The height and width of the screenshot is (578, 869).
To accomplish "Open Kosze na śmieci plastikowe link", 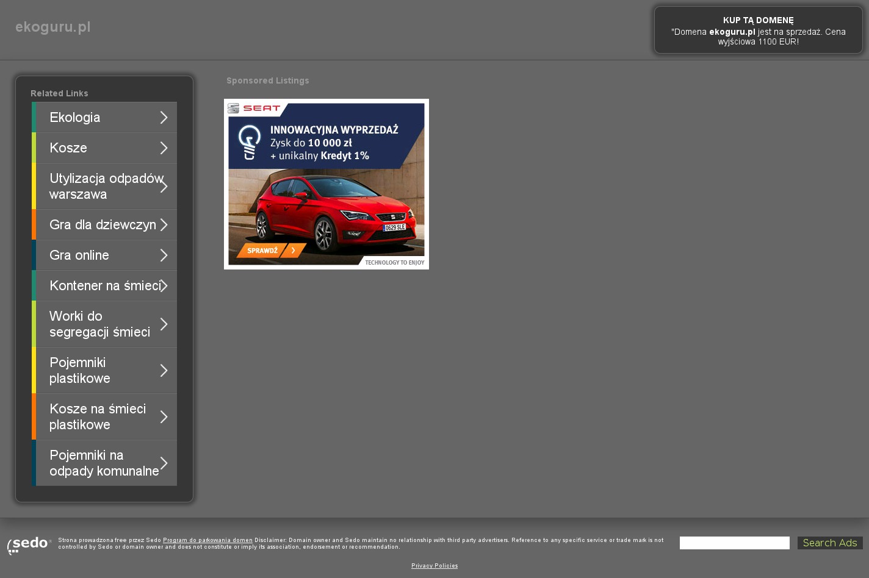I will [x=98, y=417].
